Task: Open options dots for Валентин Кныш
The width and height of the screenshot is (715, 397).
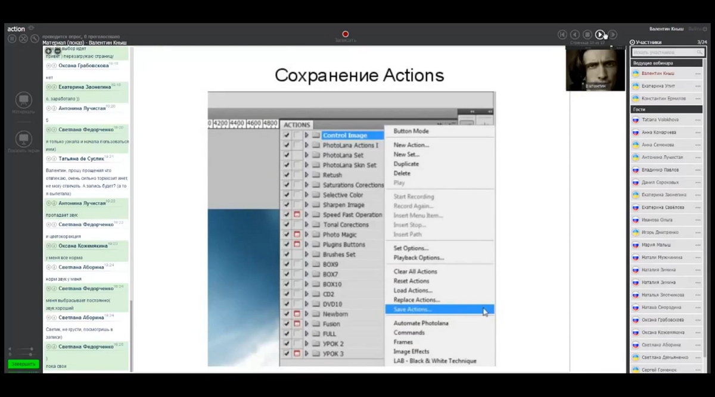Action: [x=698, y=73]
